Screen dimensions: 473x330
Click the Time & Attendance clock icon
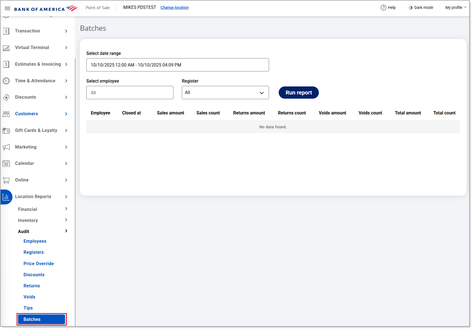(6, 81)
